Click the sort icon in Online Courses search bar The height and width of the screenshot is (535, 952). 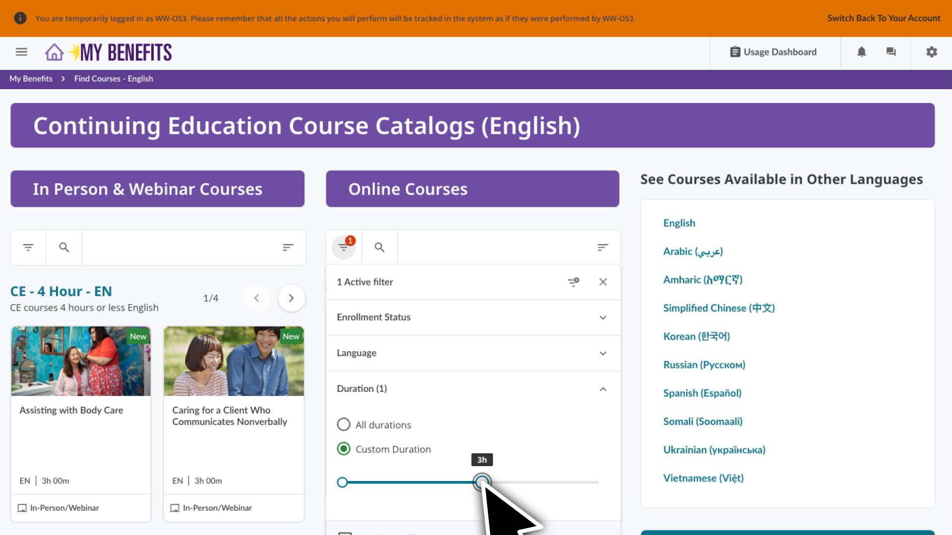(x=602, y=247)
